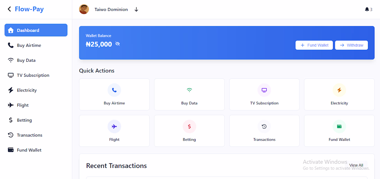
Task: Collapse sidebar with the back chevron
Action: [9, 9]
